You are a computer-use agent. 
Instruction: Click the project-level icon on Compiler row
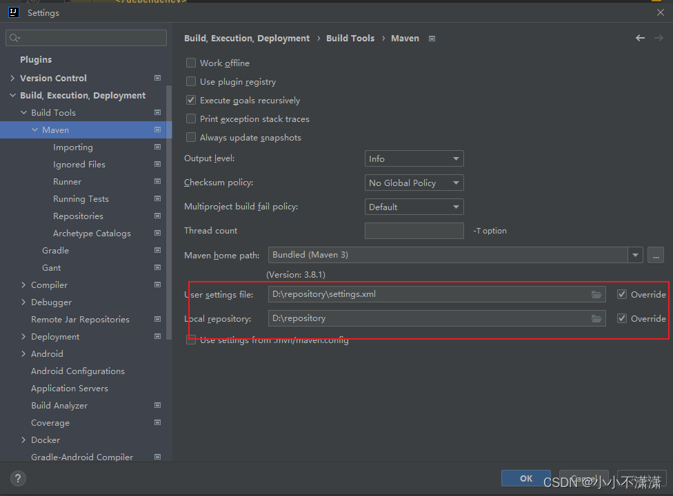click(157, 285)
